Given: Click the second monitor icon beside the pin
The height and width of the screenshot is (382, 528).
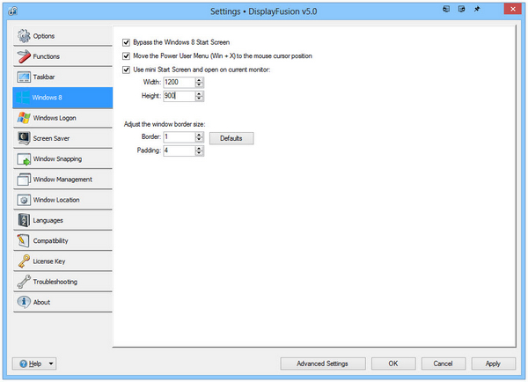Looking at the screenshot, I should [462, 9].
